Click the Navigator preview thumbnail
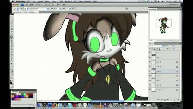The width and height of the screenshot is (193, 109). (x=165, y=25)
